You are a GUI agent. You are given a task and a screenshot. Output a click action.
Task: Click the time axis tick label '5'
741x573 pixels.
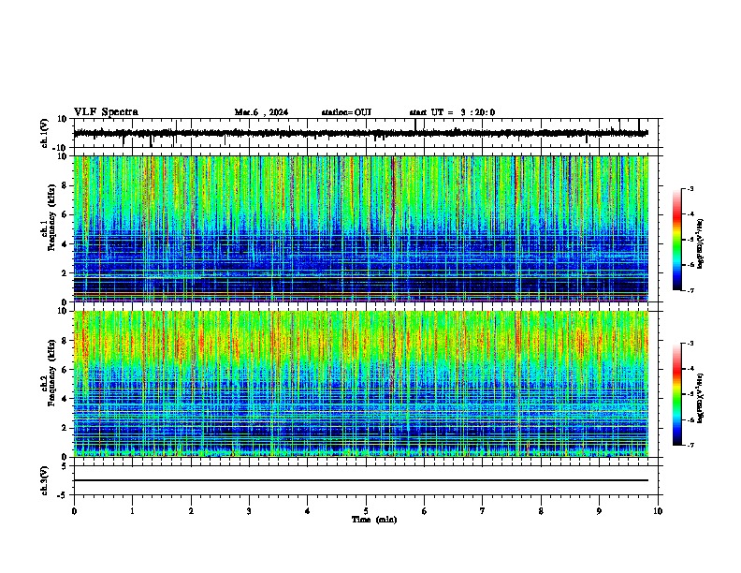coord(366,511)
